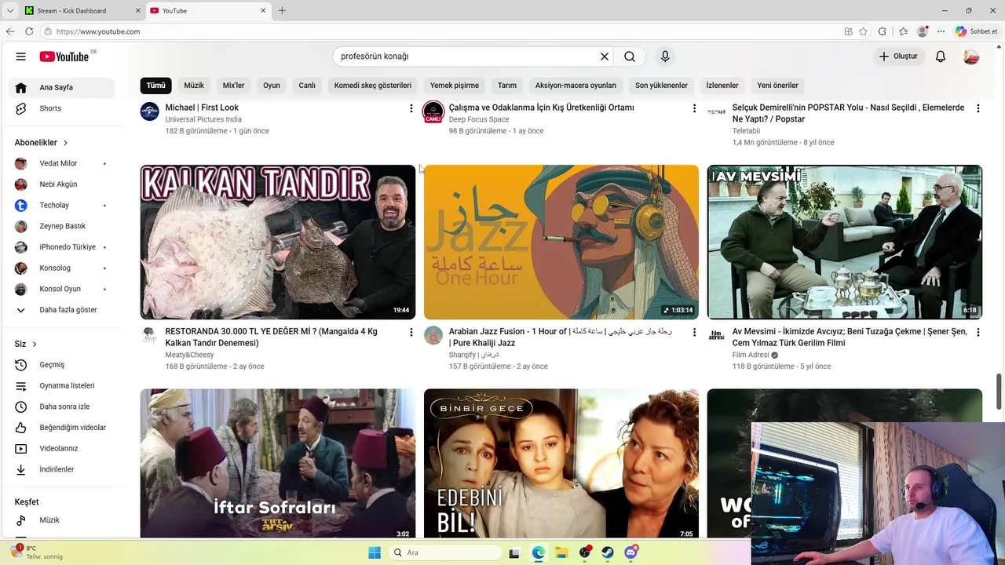
Task: Open Steam from the taskbar
Action: coord(608,552)
